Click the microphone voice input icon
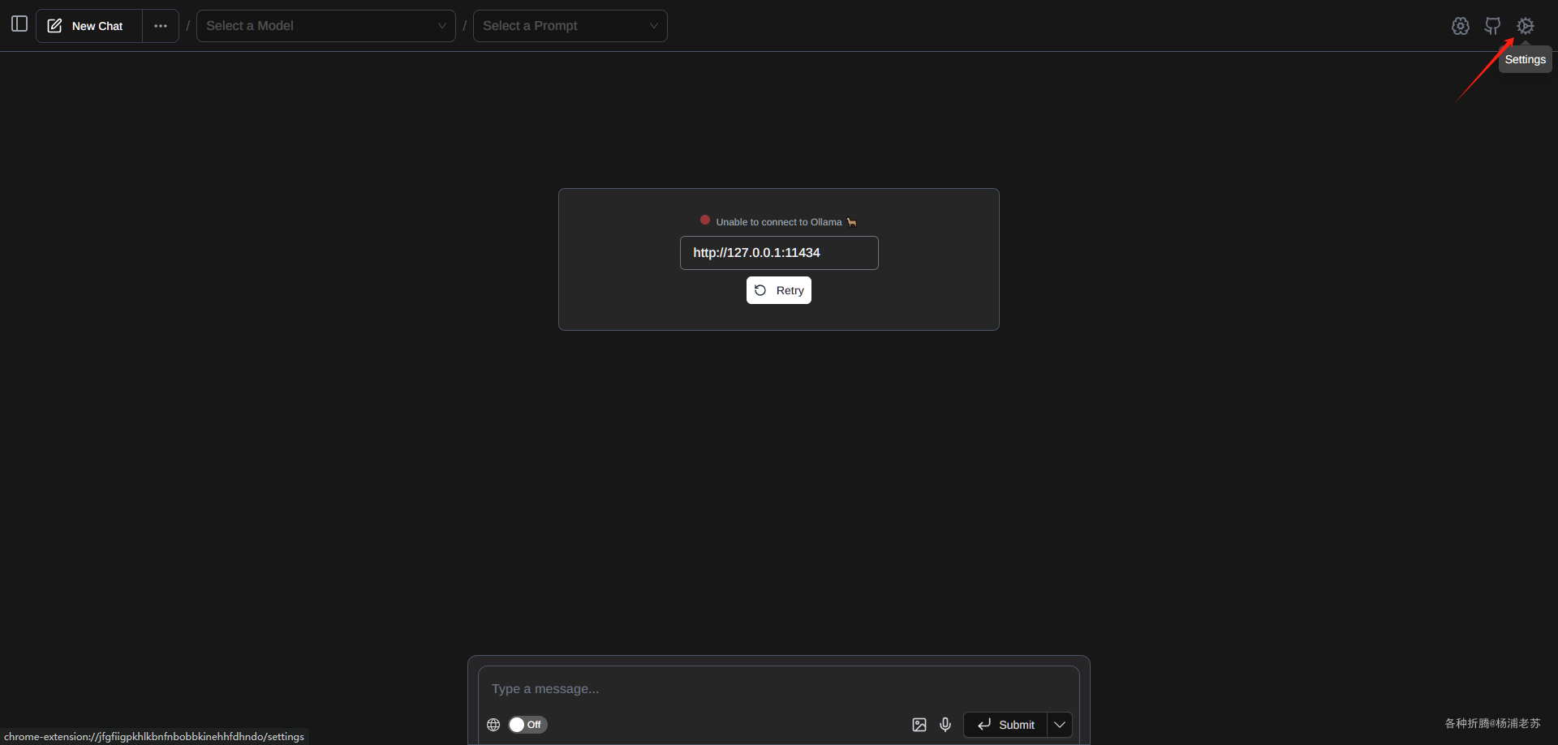 tap(945, 725)
